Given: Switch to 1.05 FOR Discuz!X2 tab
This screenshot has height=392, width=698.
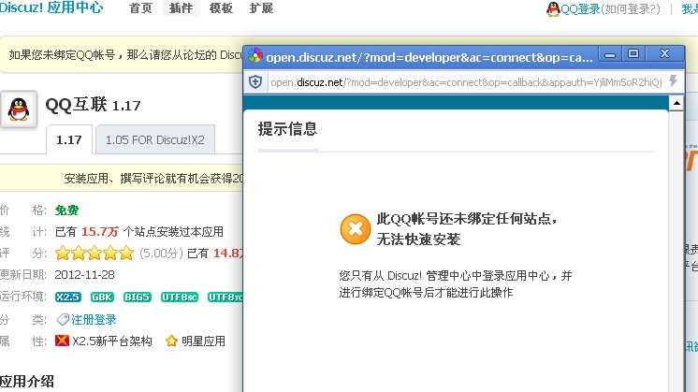Looking at the screenshot, I should 155,139.
